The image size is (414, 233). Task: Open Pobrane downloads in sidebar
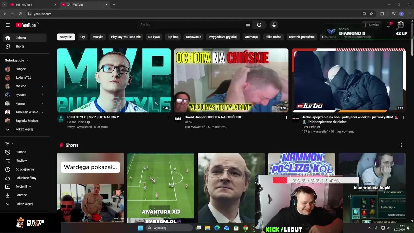point(25,195)
